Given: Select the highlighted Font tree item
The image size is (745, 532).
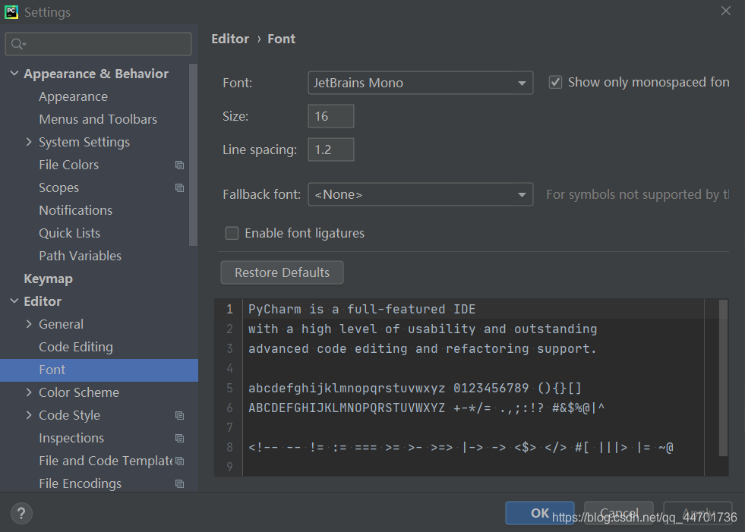Looking at the screenshot, I should coord(99,370).
